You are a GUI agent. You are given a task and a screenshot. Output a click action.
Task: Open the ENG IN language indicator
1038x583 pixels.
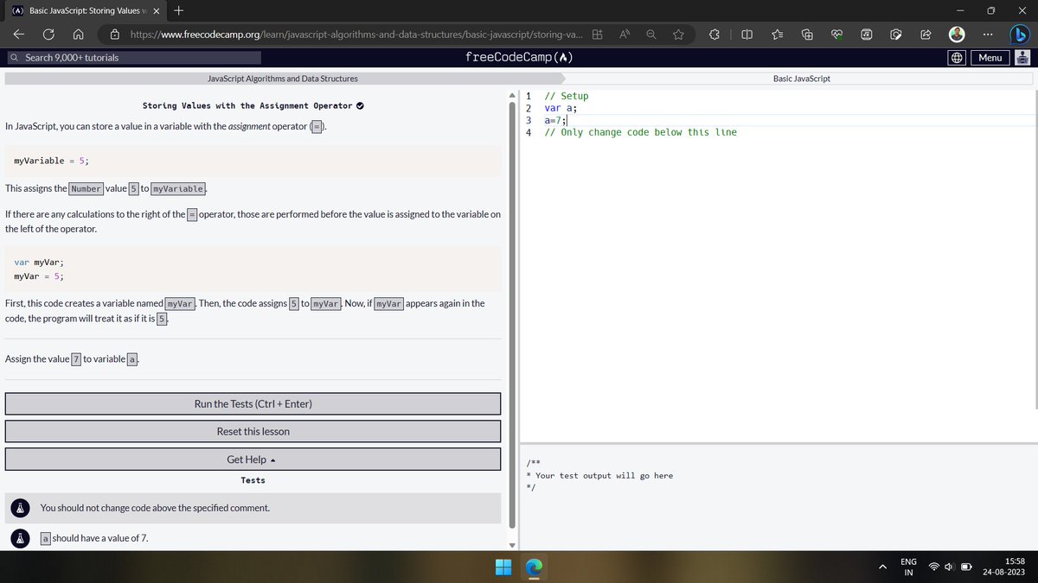pyautogui.click(x=908, y=567)
